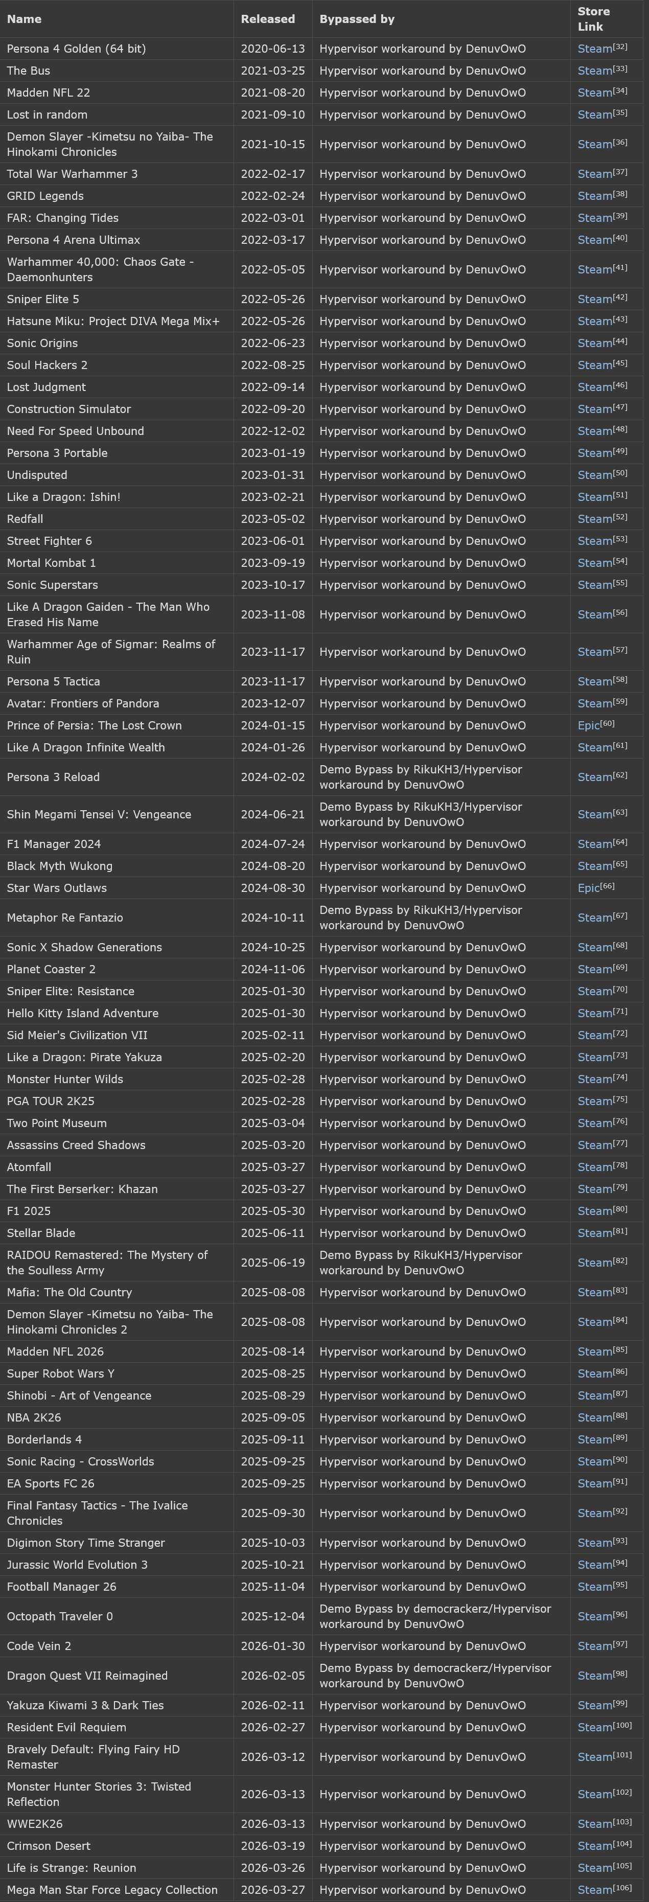This screenshot has height=1902, width=649.
Task: Select Yakuza Kiwami 3 & Dark Ties name
Action: 85,1706
